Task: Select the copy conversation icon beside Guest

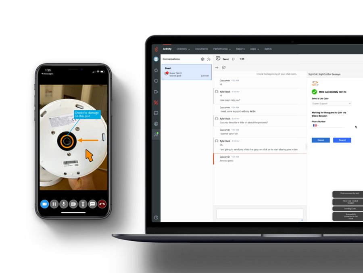Action: point(233,59)
